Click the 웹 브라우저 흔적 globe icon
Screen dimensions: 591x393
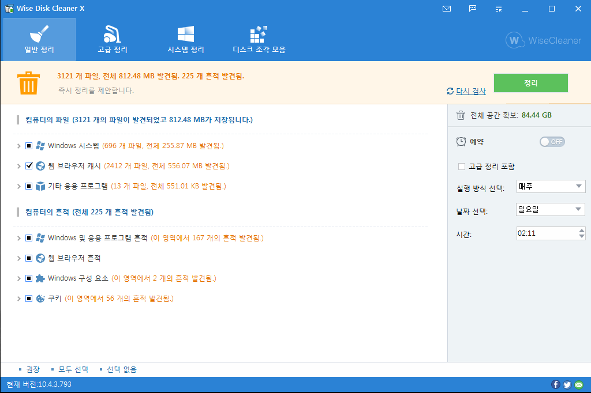tap(40, 258)
